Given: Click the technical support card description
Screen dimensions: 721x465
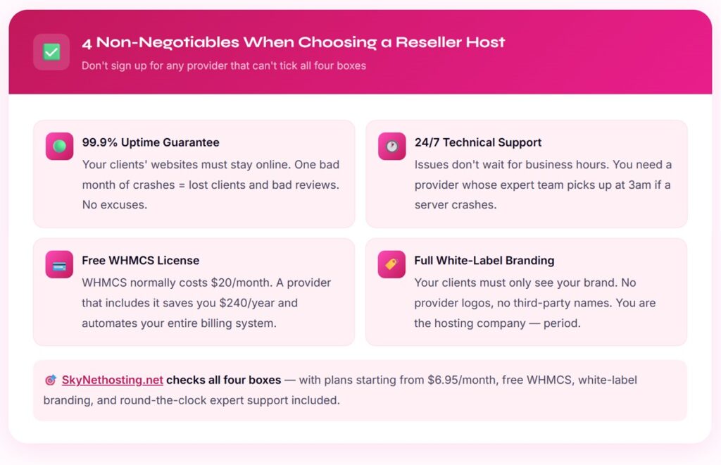Looking at the screenshot, I should point(543,185).
